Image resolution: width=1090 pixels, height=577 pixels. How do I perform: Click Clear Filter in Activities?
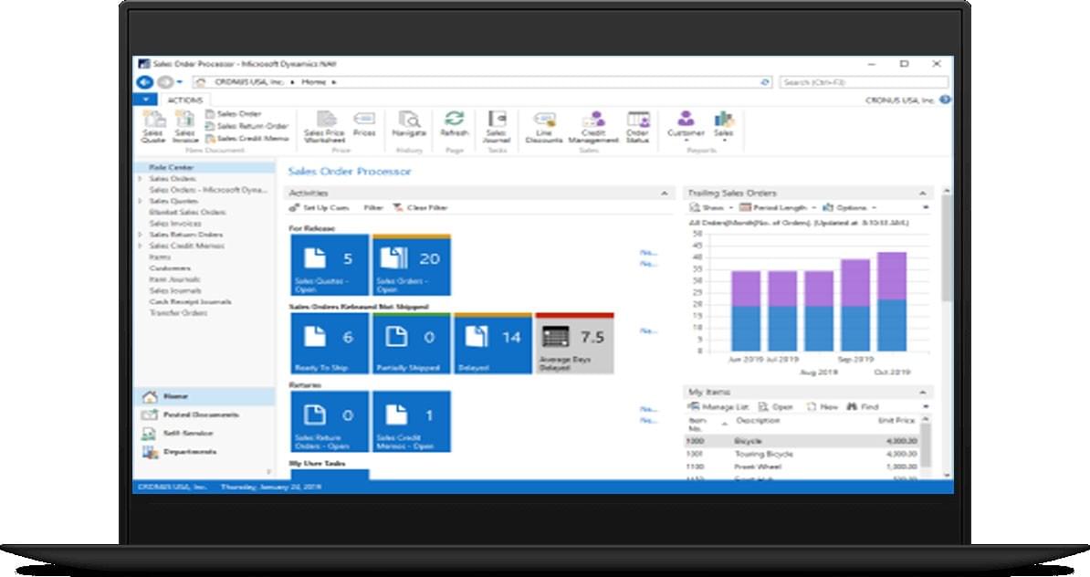421,208
